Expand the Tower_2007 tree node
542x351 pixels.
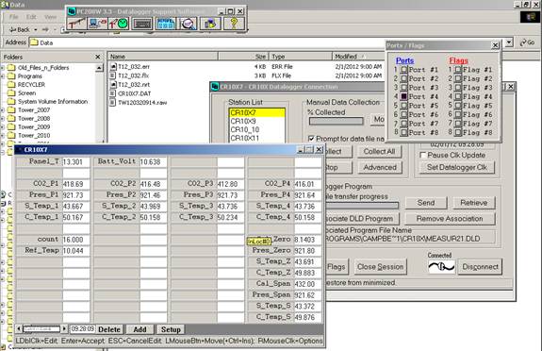[3, 110]
